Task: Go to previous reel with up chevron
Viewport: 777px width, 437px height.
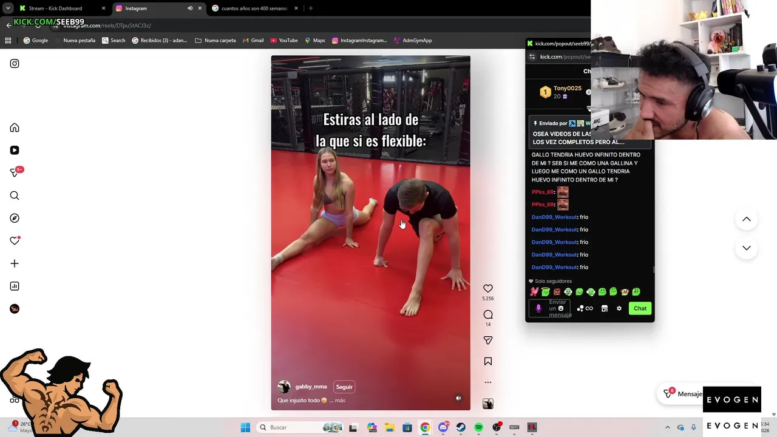Action: point(747,219)
